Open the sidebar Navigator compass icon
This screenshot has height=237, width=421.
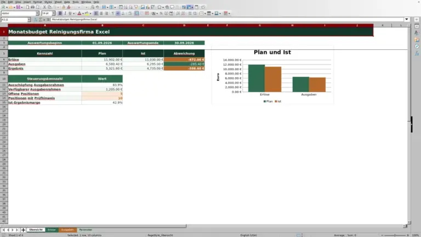[x=417, y=47]
